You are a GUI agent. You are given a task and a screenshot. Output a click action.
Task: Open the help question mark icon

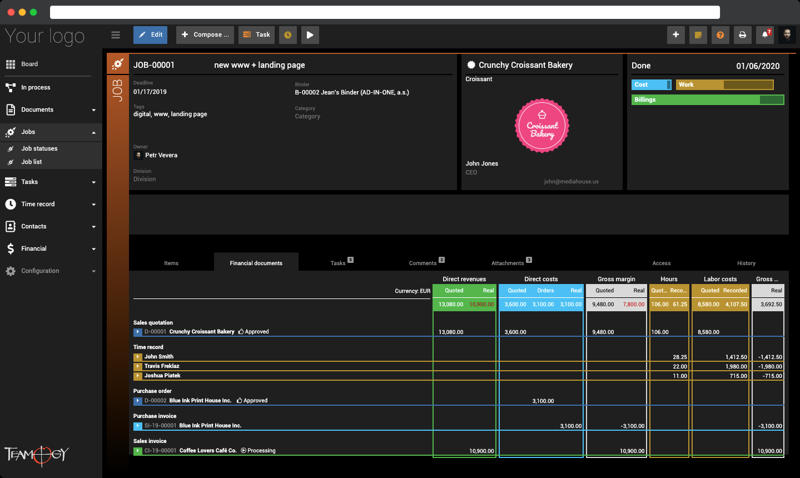[721, 35]
